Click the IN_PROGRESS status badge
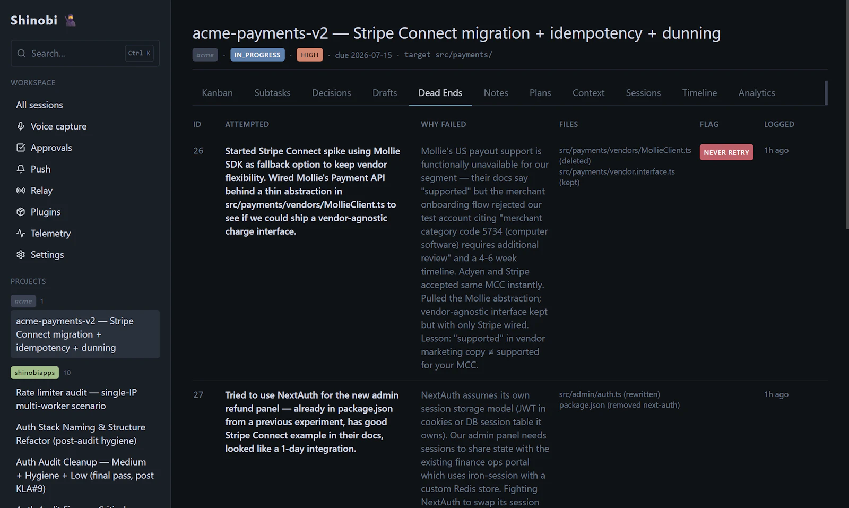Viewport: 849px width, 508px height. [x=257, y=55]
